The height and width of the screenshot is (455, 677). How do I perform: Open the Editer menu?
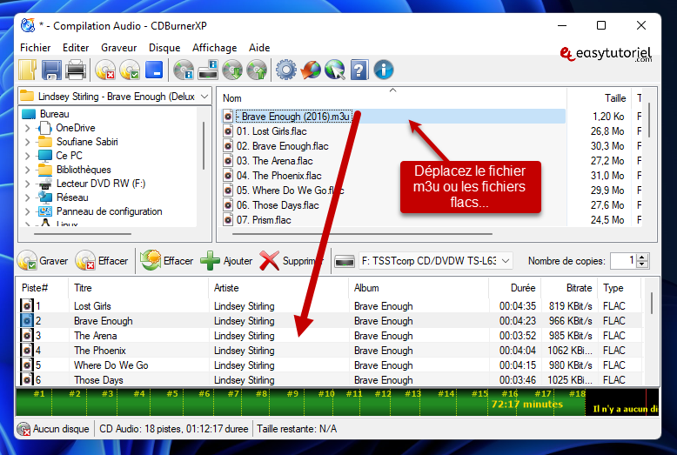pyautogui.click(x=76, y=48)
